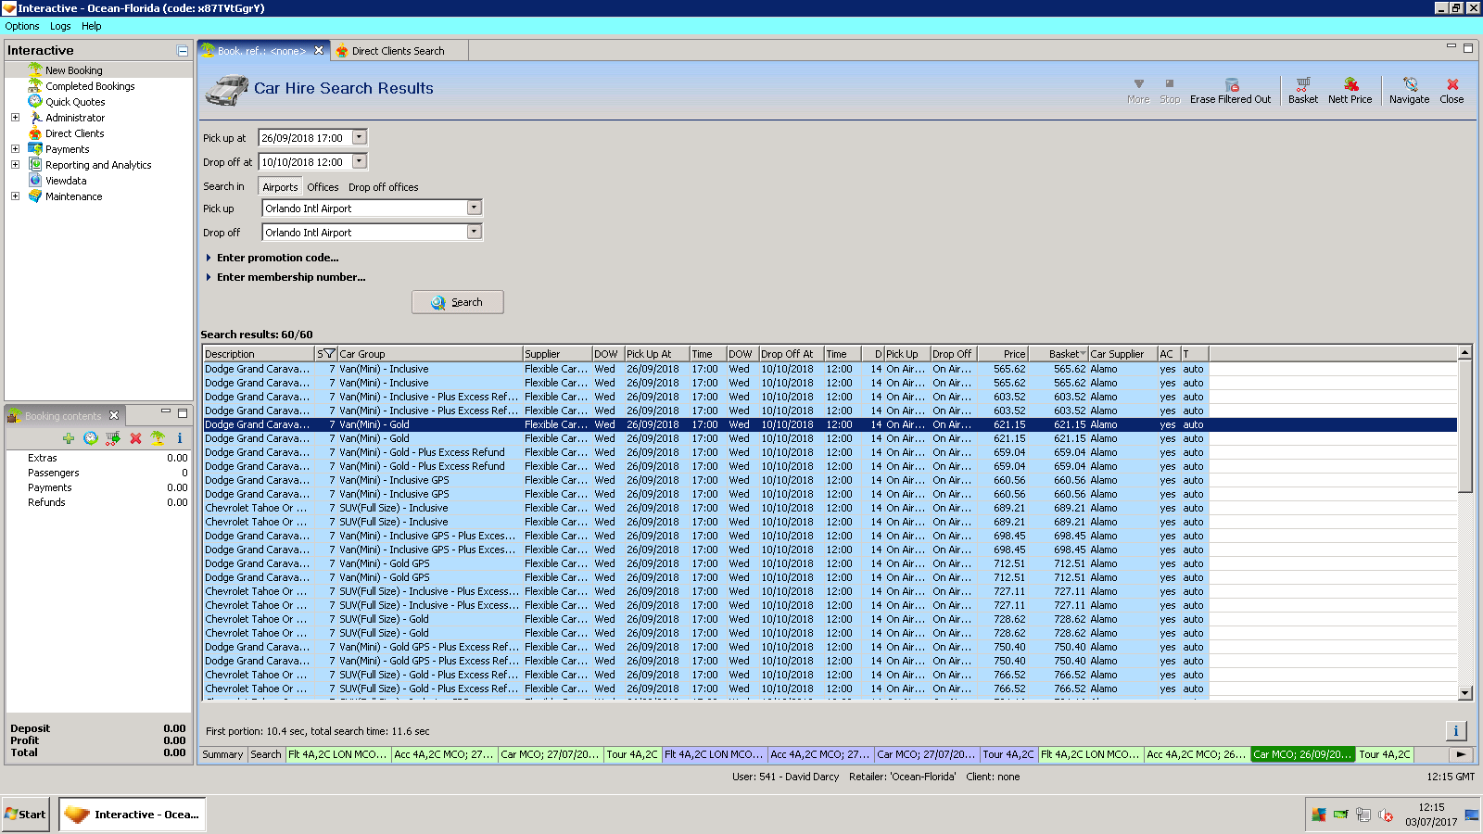
Task: Click the Search button
Action: (458, 302)
